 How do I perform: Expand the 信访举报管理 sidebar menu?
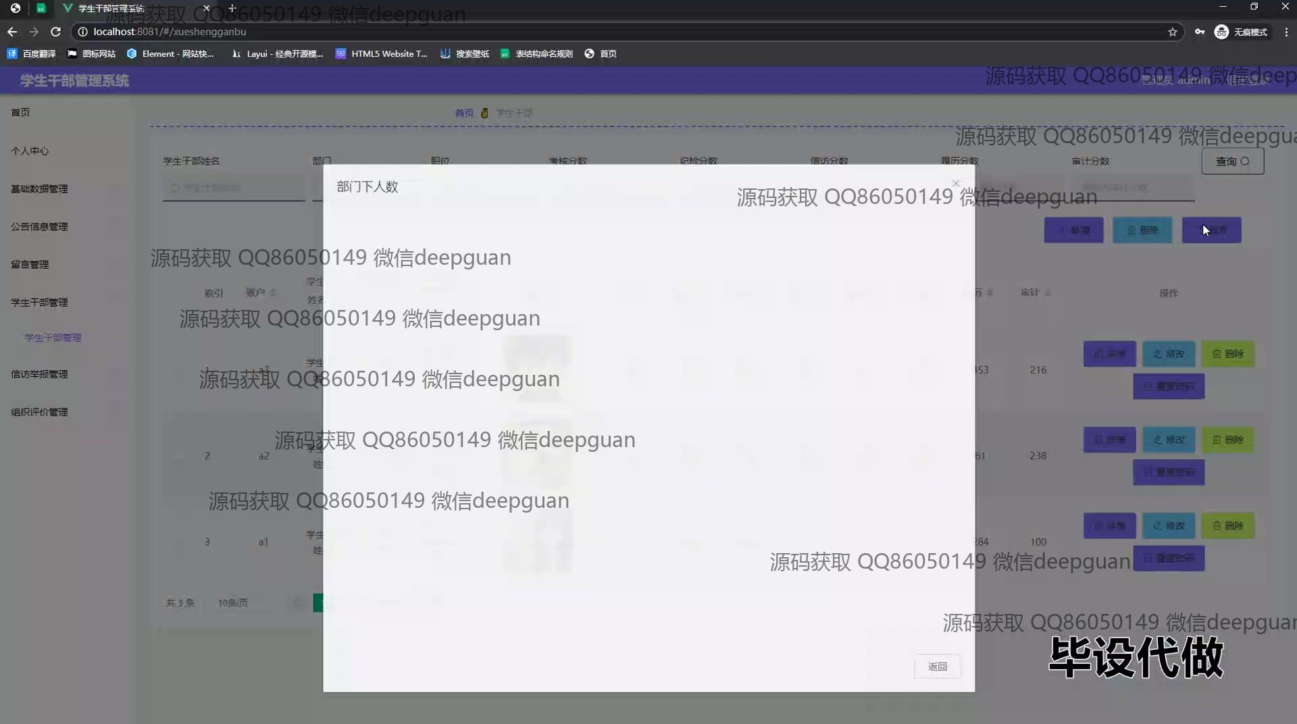pyautogui.click(x=39, y=374)
